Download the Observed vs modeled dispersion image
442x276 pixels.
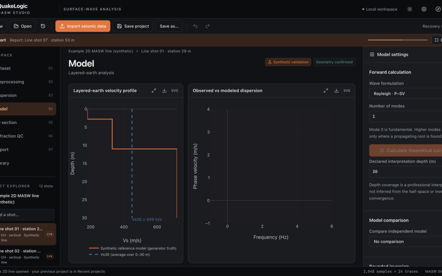[x=336, y=91]
